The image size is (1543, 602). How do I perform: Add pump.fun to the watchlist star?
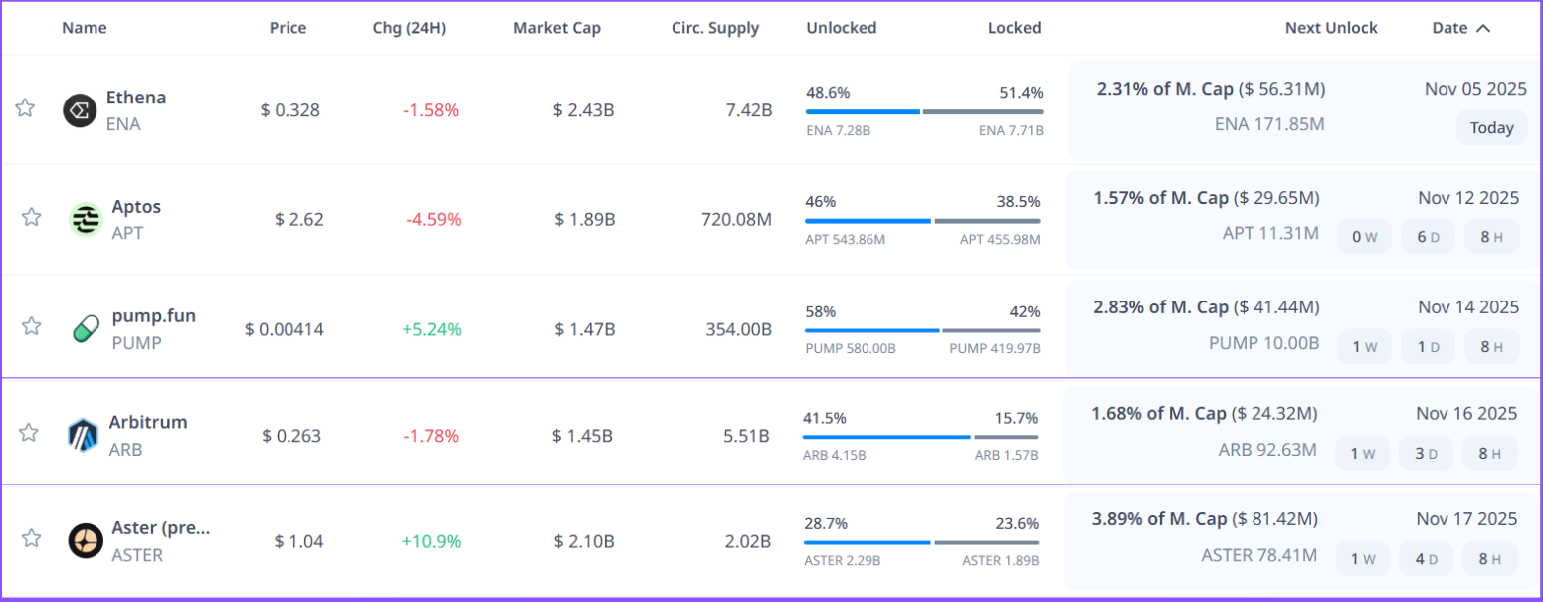click(32, 325)
